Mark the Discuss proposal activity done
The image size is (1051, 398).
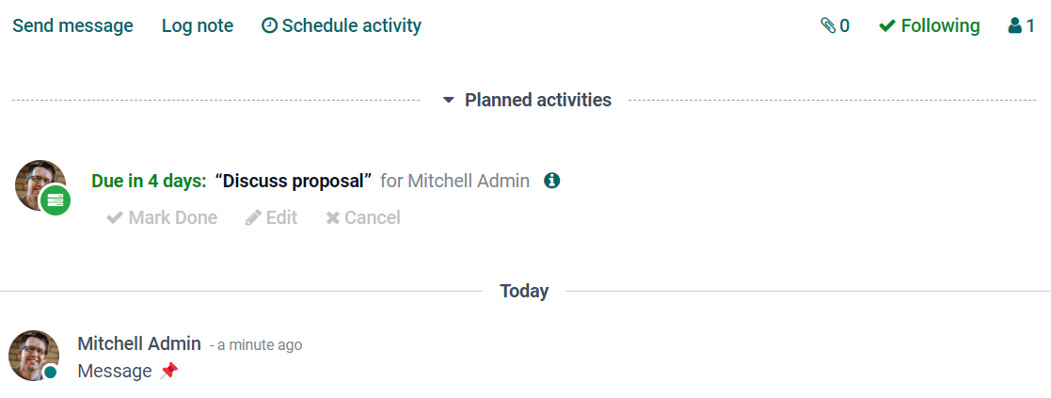(x=162, y=218)
